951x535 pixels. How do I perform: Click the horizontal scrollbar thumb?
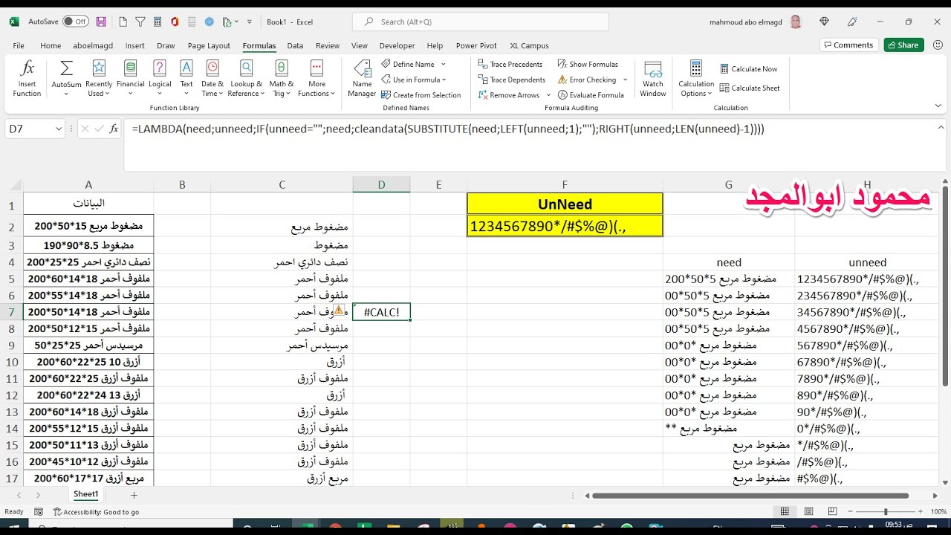click(x=750, y=496)
